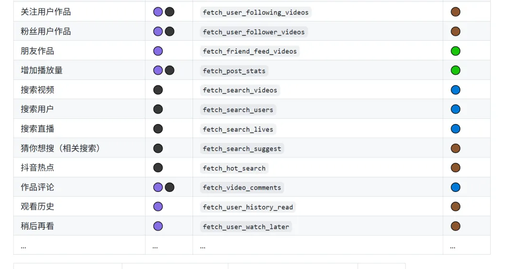Click the green circle in 朋友作品 row

[455, 51]
